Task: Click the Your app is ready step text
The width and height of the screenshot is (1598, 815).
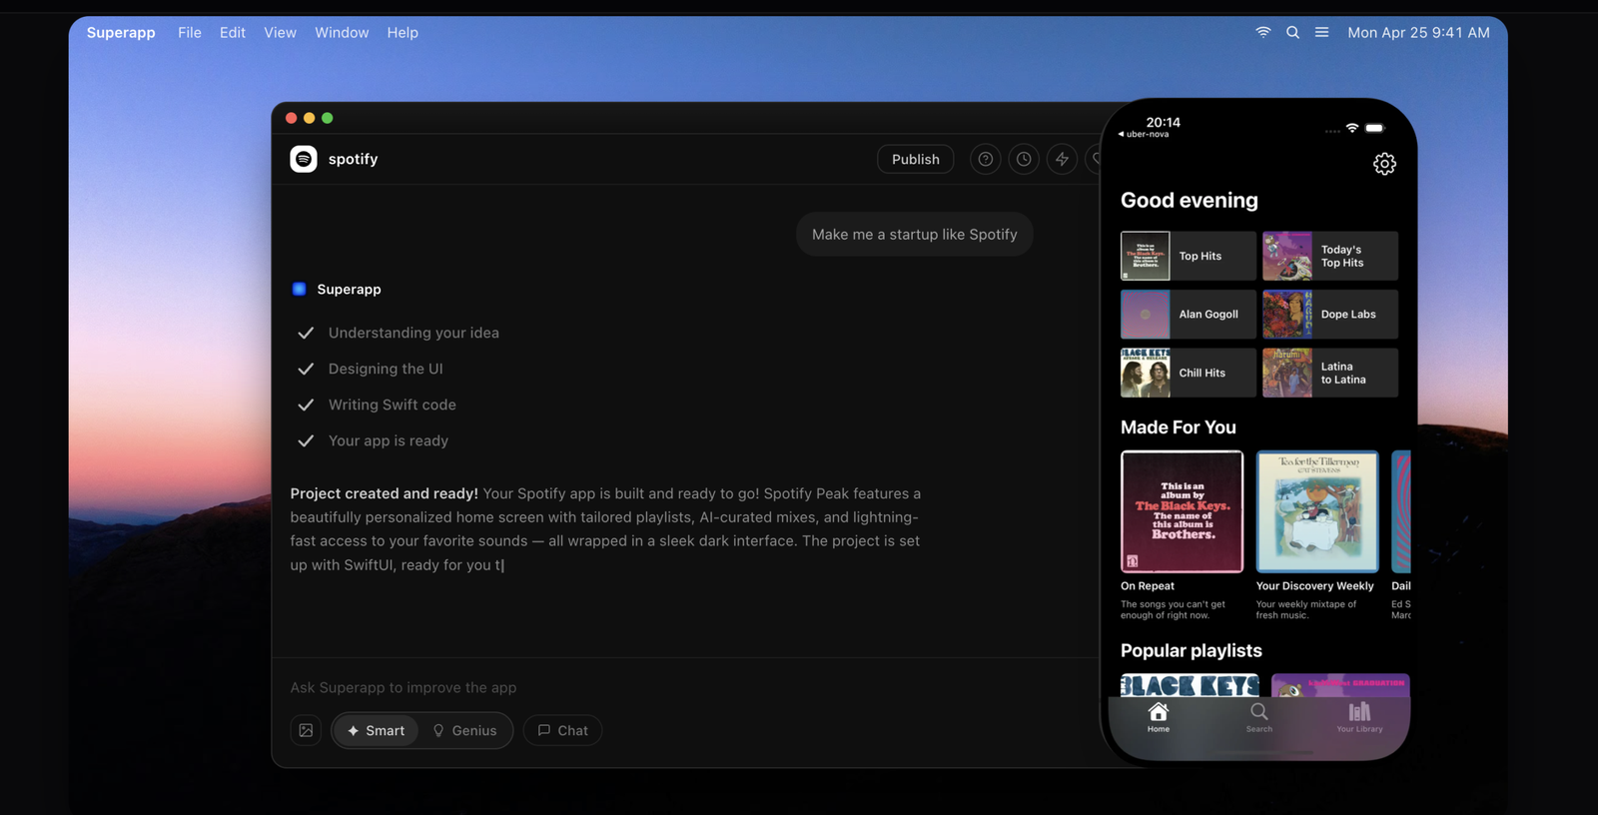Action: pos(389,440)
